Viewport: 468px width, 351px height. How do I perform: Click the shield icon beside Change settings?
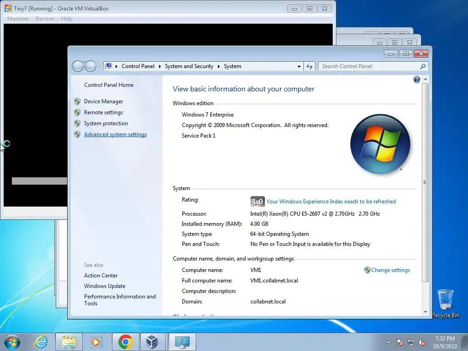pos(367,270)
